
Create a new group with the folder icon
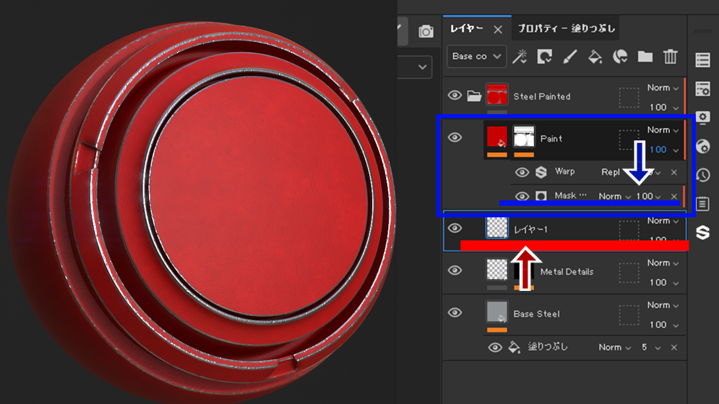[x=645, y=56]
